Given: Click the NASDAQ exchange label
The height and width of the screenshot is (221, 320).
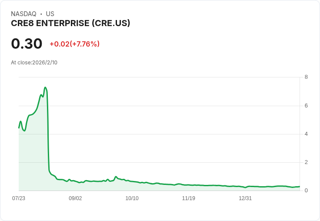Looking at the screenshot, I should pyautogui.click(x=23, y=14).
